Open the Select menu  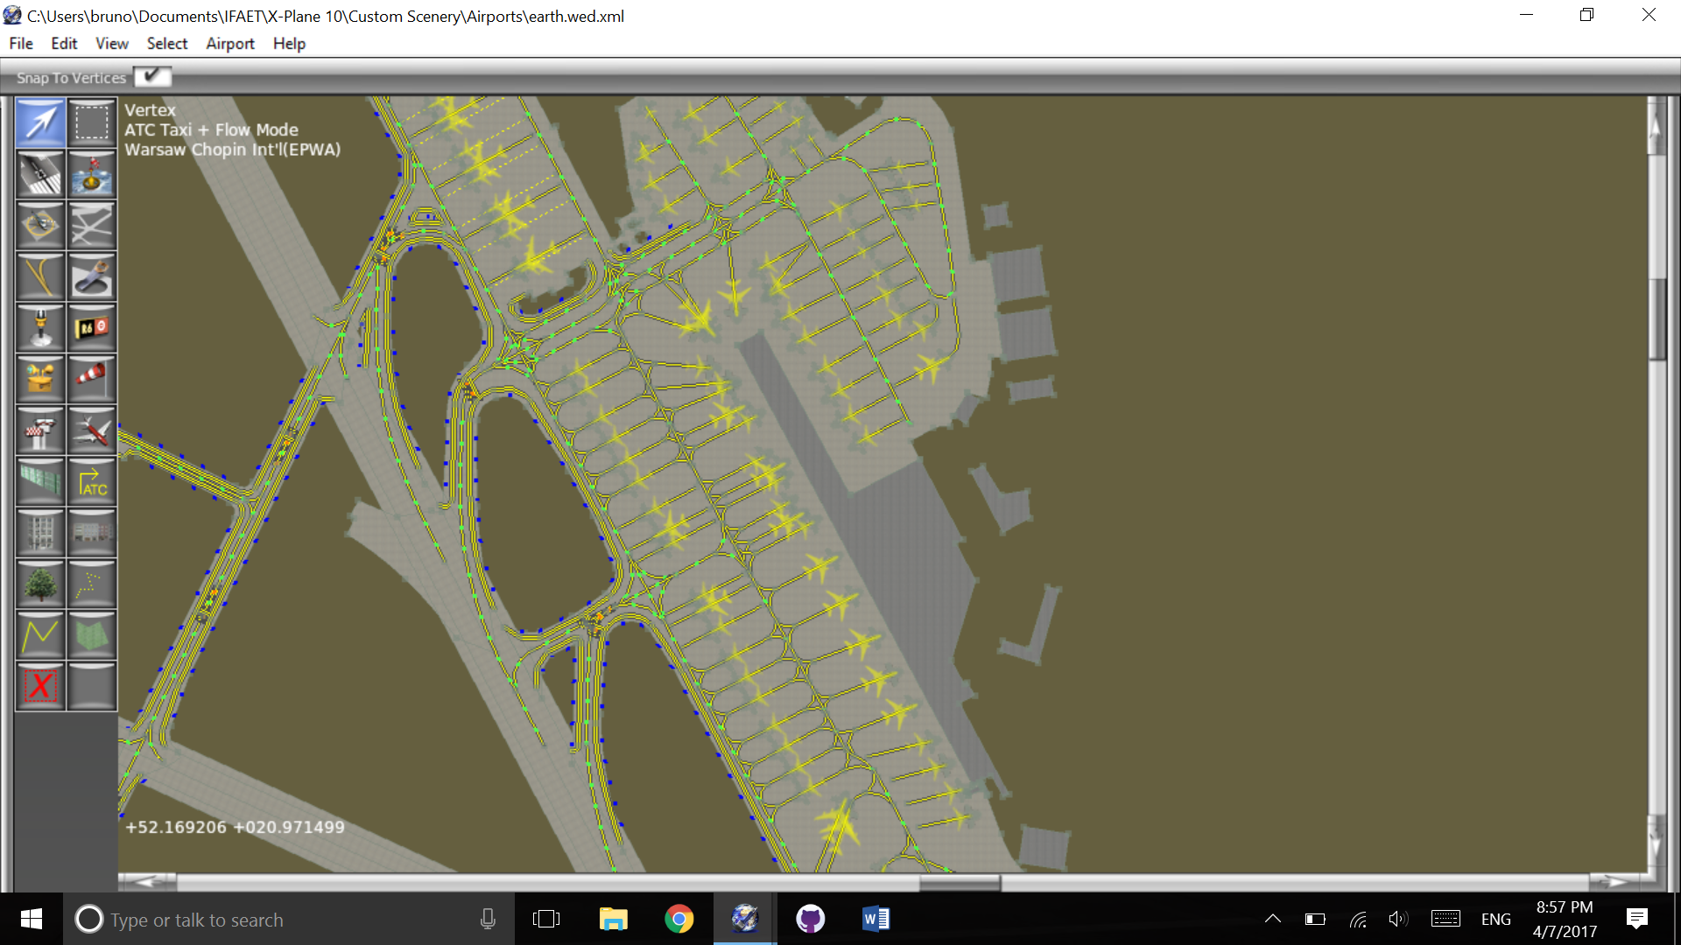click(x=166, y=44)
